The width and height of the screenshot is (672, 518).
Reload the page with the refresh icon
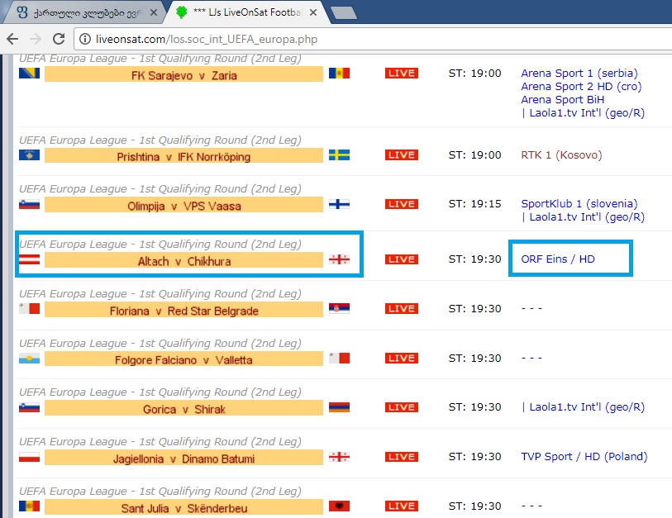(x=59, y=39)
